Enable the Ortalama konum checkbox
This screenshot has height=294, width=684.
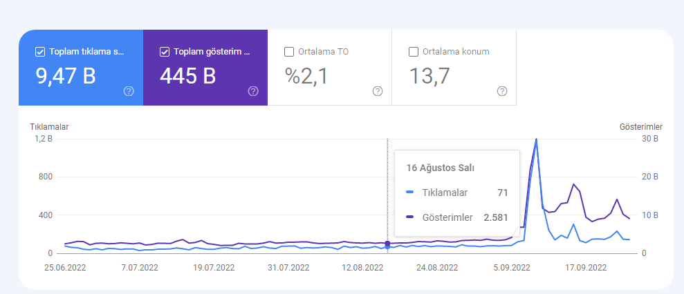point(413,52)
